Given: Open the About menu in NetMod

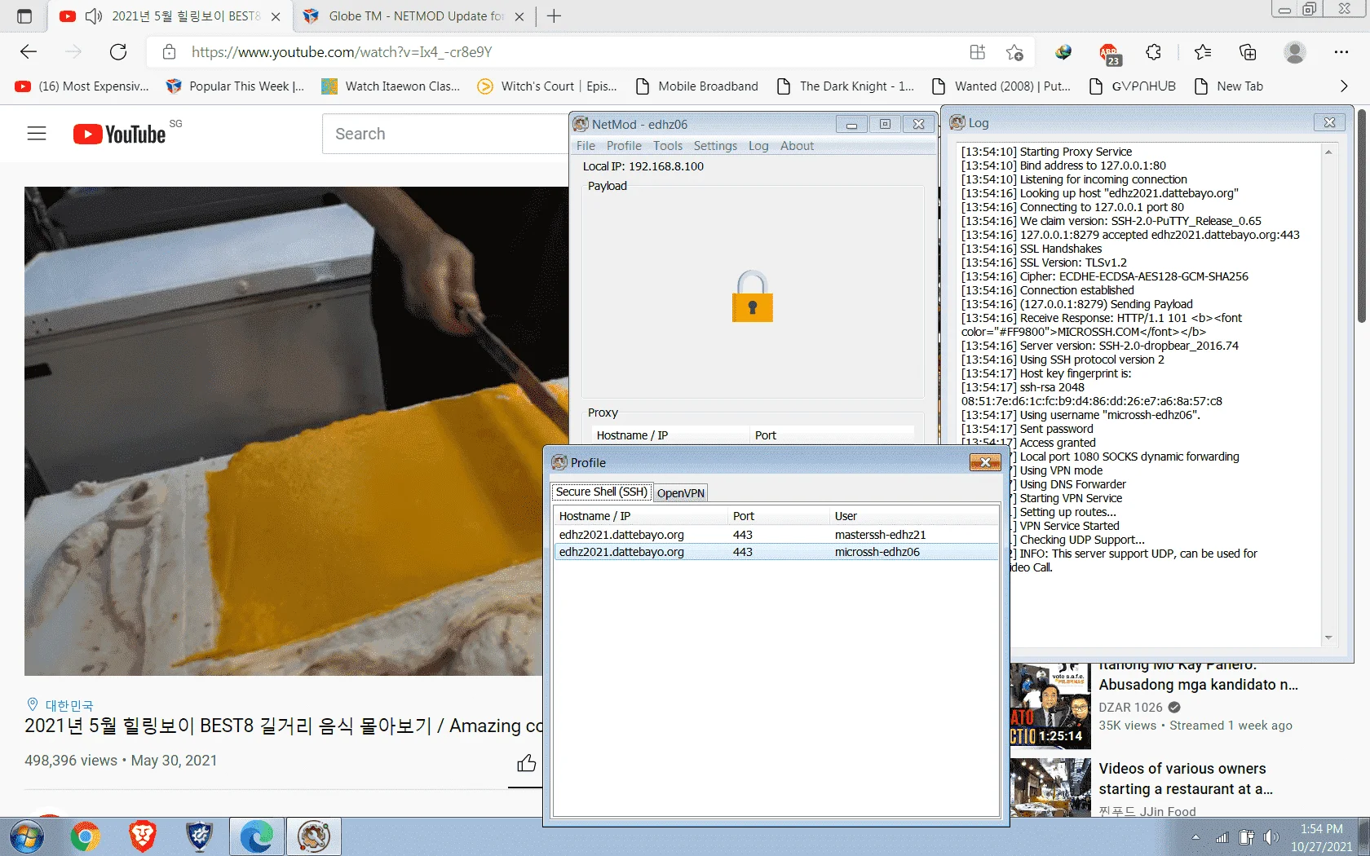Looking at the screenshot, I should pyautogui.click(x=797, y=146).
